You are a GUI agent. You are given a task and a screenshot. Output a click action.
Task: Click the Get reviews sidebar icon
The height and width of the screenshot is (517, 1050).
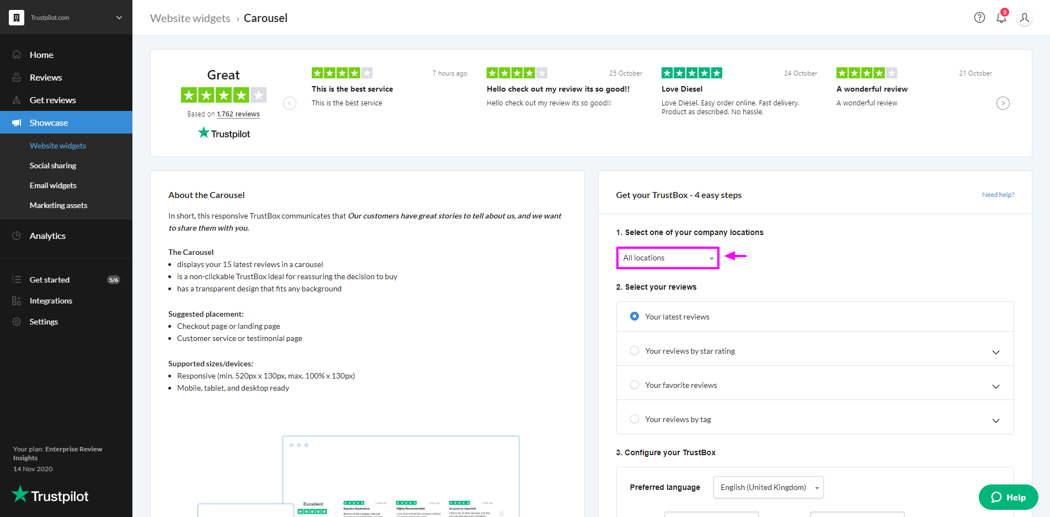coord(17,100)
